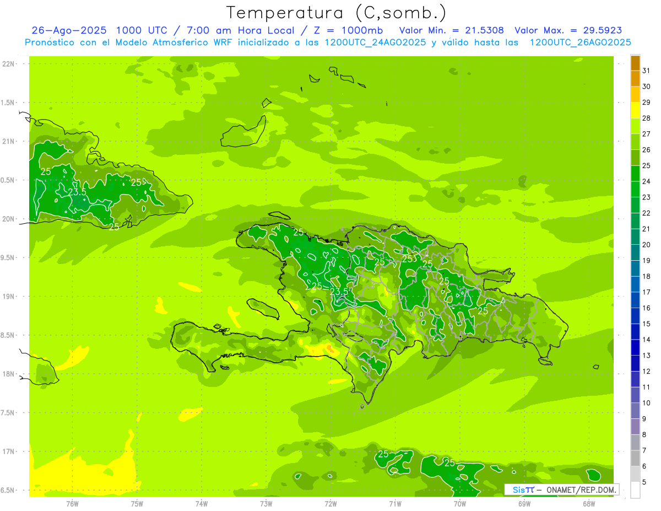661x511 pixels.
Task: Click the title "Temperatura (C,somb.)"
Action: tap(337, 12)
